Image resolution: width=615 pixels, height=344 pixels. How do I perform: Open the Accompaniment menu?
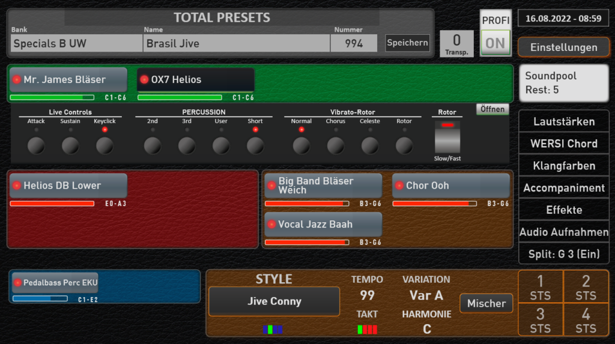[x=563, y=188]
